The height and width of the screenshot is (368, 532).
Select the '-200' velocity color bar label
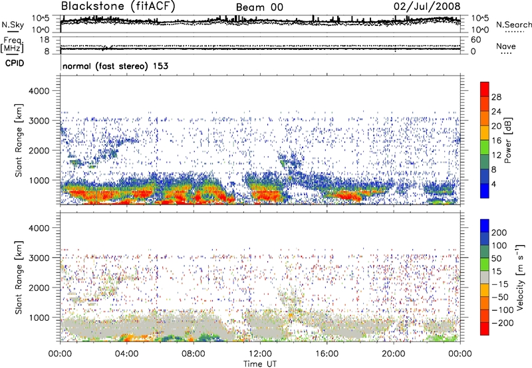(x=503, y=323)
